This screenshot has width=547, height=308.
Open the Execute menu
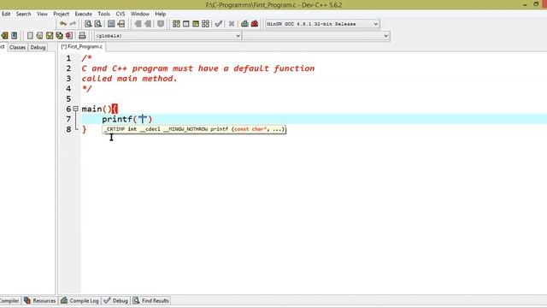tap(84, 14)
